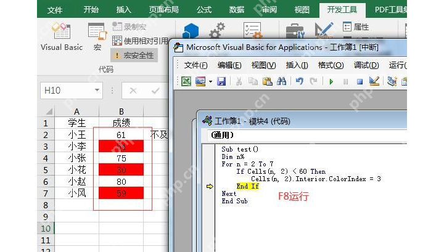Select cell with name 小风
444x252 pixels.
[x=76, y=193]
